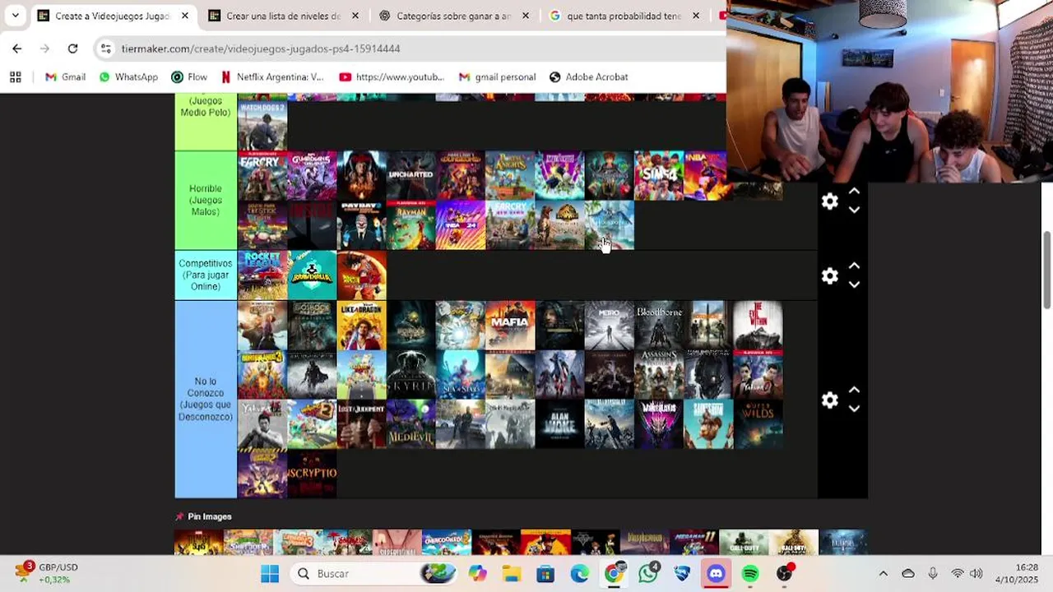This screenshot has width=1053, height=592.
Task: Open the Gmail bookmark
Action: [65, 76]
